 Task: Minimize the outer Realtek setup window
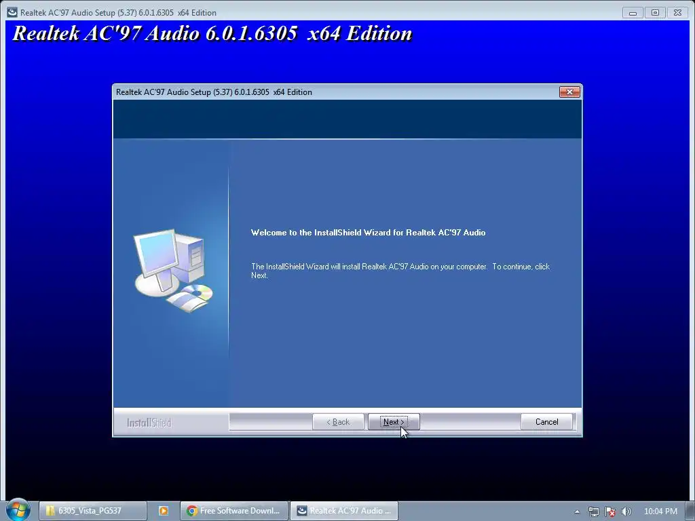(x=633, y=13)
